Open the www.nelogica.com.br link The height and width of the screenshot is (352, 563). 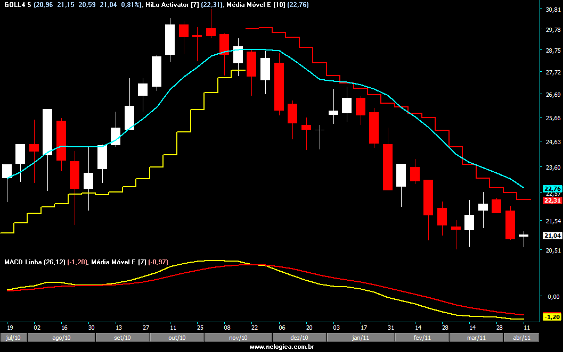pyautogui.click(x=281, y=347)
